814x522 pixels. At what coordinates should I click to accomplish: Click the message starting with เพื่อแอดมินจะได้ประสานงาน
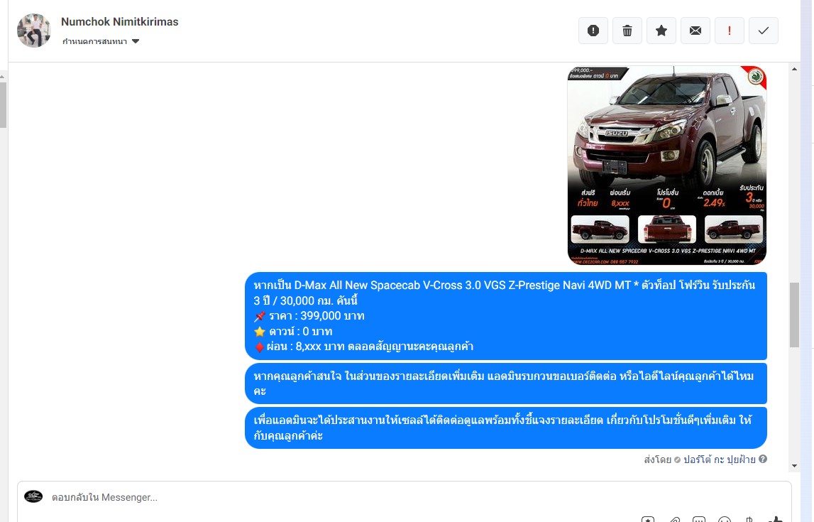505,428
